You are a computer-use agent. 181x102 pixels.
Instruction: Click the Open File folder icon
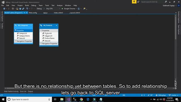(x=17, y=9)
